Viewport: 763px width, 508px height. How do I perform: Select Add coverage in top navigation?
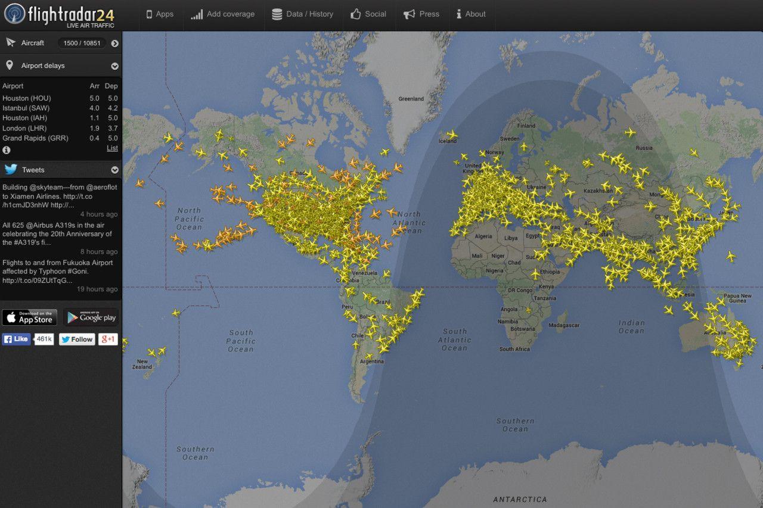pos(223,14)
